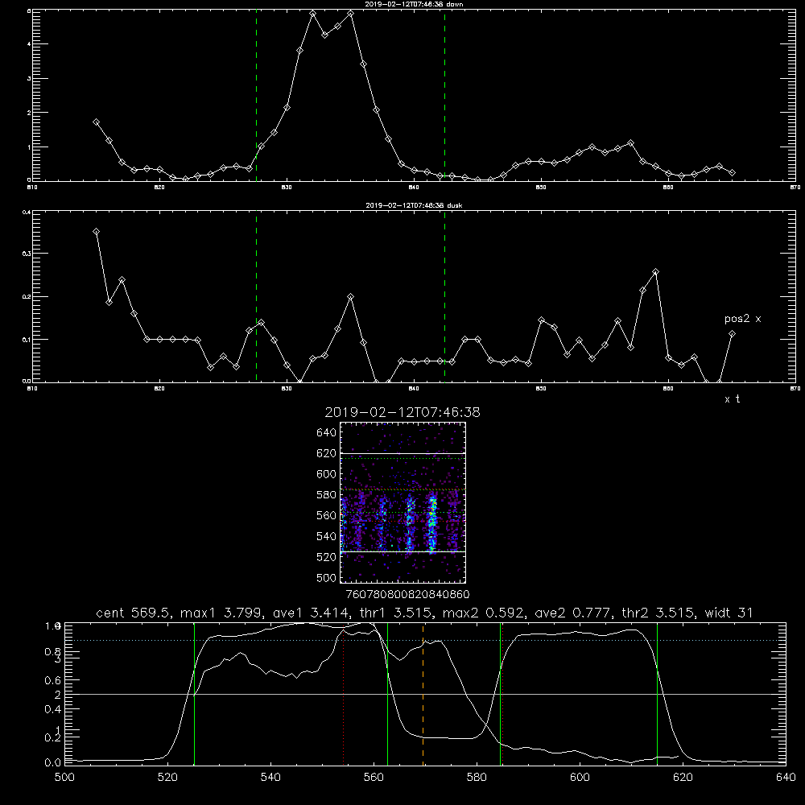Click the '500' label on bottom plot x-axis
The width and height of the screenshot is (805, 805).
pos(64,777)
